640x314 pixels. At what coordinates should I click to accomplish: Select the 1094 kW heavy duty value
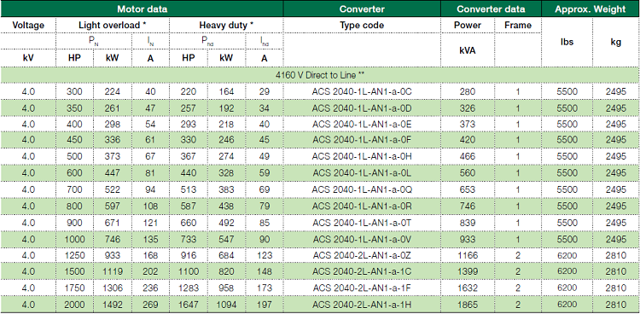(x=226, y=305)
